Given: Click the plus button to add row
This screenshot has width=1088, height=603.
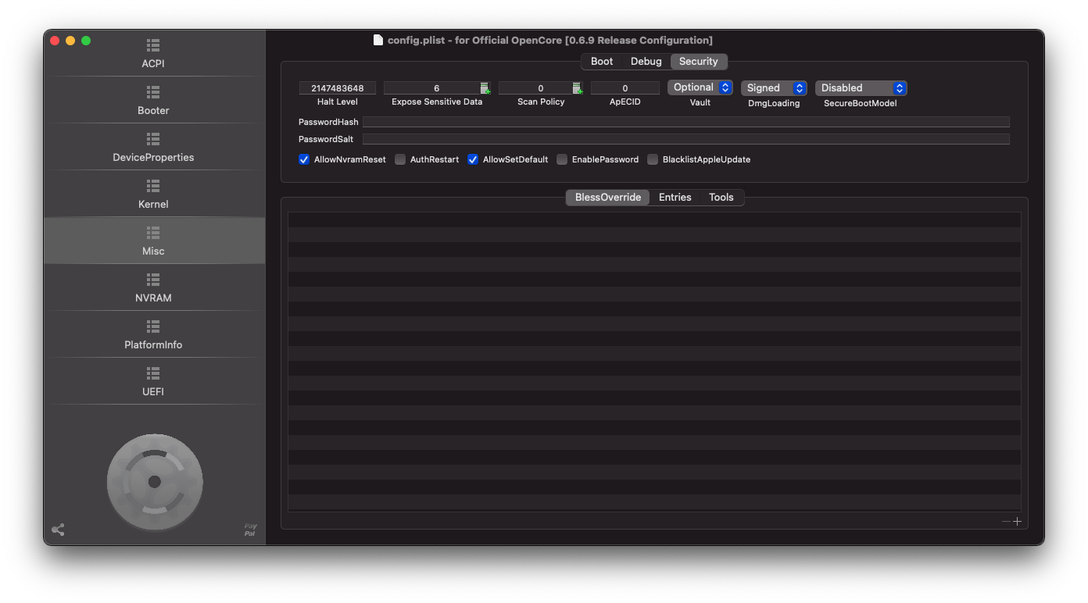Looking at the screenshot, I should coord(1017,521).
